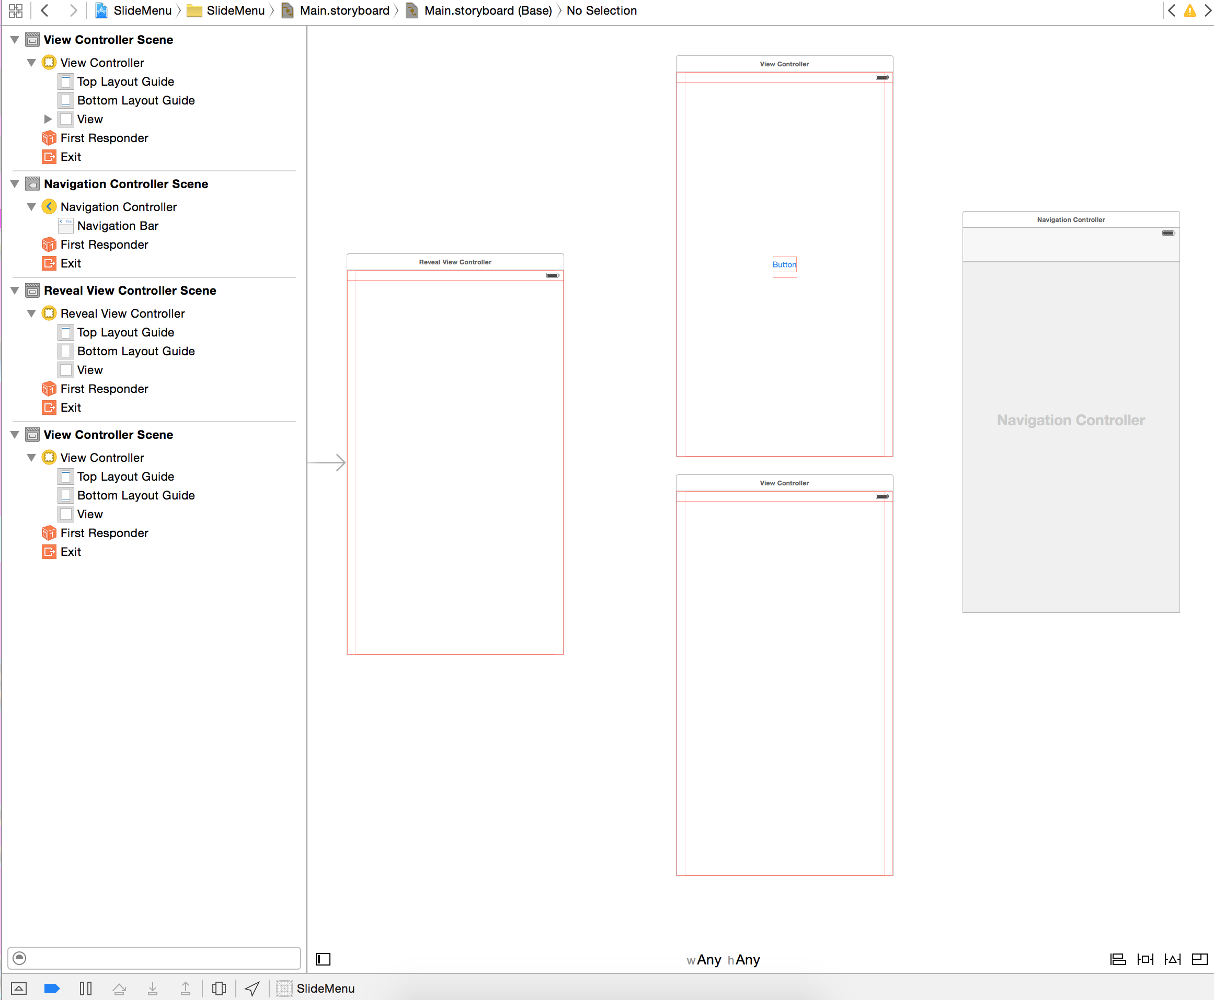Collapse the Reveal View Controller node
1214x1000 pixels.
(x=32, y=313)
